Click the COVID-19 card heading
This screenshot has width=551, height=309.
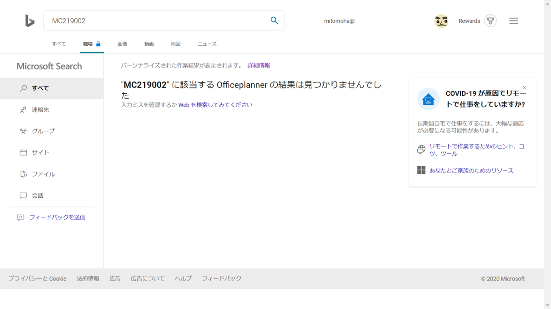click(485, 99)
